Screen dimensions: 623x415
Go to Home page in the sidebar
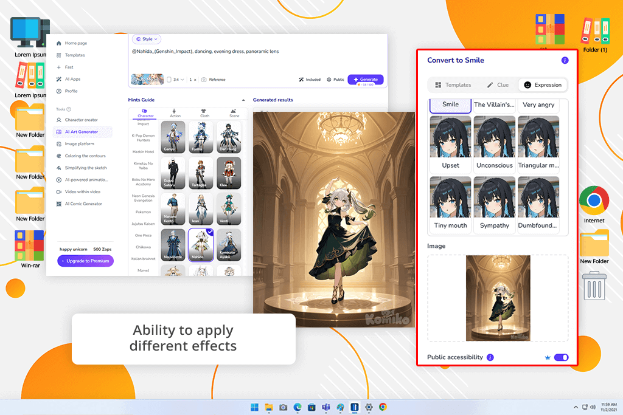tap(72, 43)
